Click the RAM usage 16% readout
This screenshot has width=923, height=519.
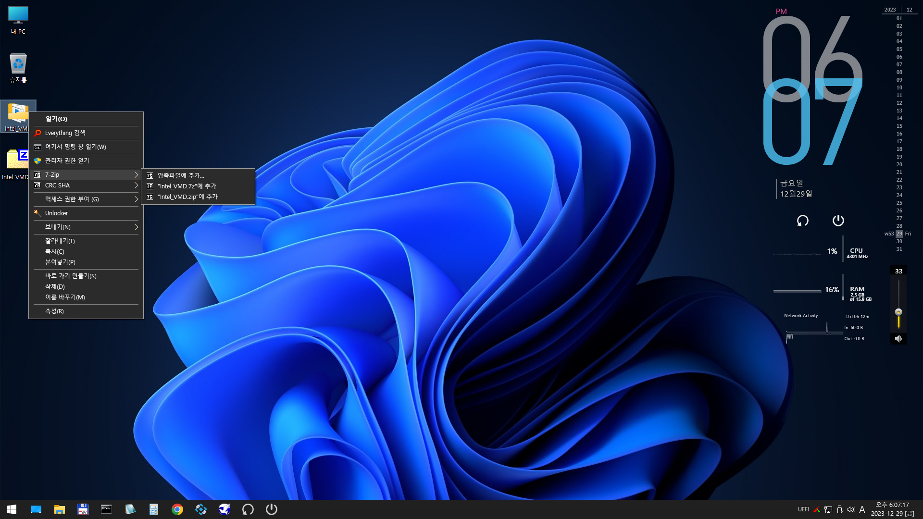[832, 290]
